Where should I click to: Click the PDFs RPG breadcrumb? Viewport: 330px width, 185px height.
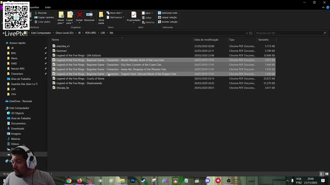click(x=90, y=33)
